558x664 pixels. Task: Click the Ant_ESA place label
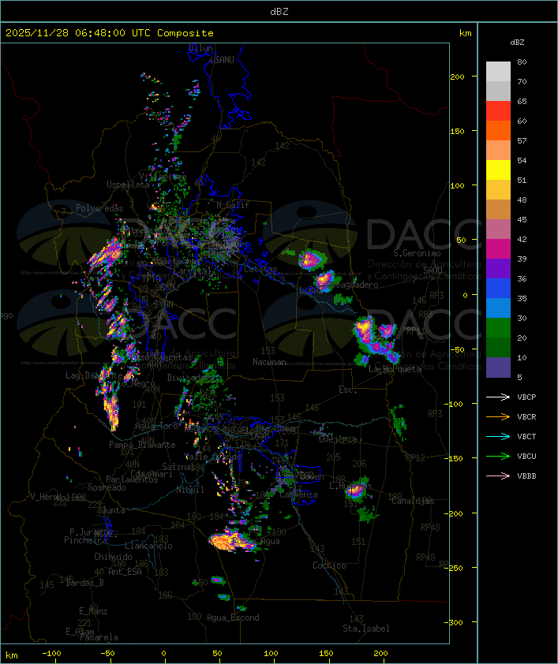click(125, 572)
